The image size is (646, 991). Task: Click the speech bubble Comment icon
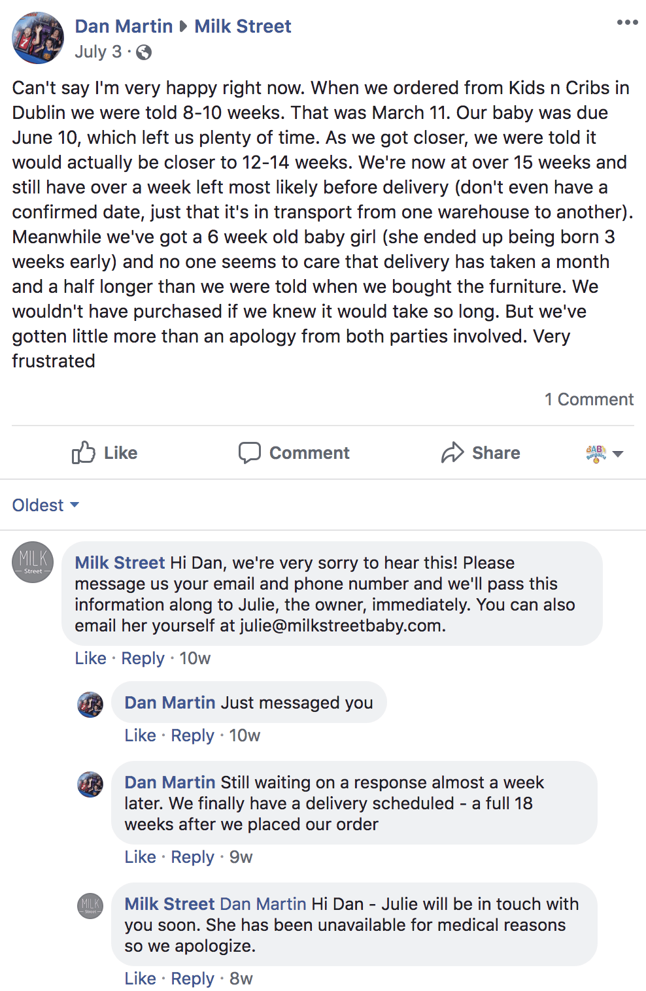(249, 452)
